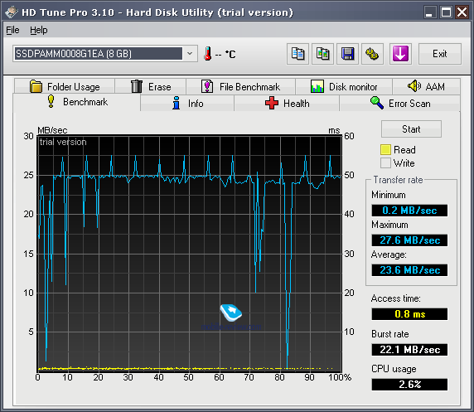Click the purple down arrow icon

[x=400, y=54]
